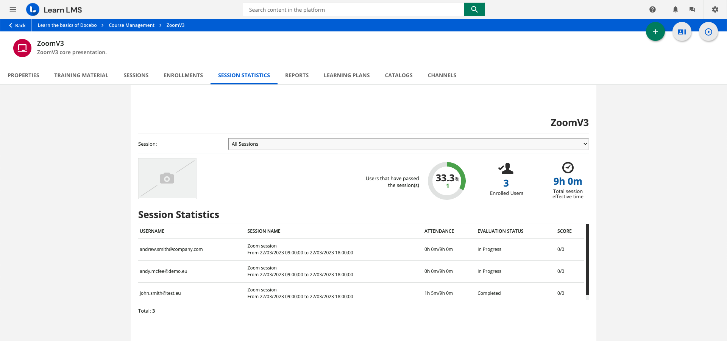
Task: Click the 9h 0m total session time
Action: 568,181
